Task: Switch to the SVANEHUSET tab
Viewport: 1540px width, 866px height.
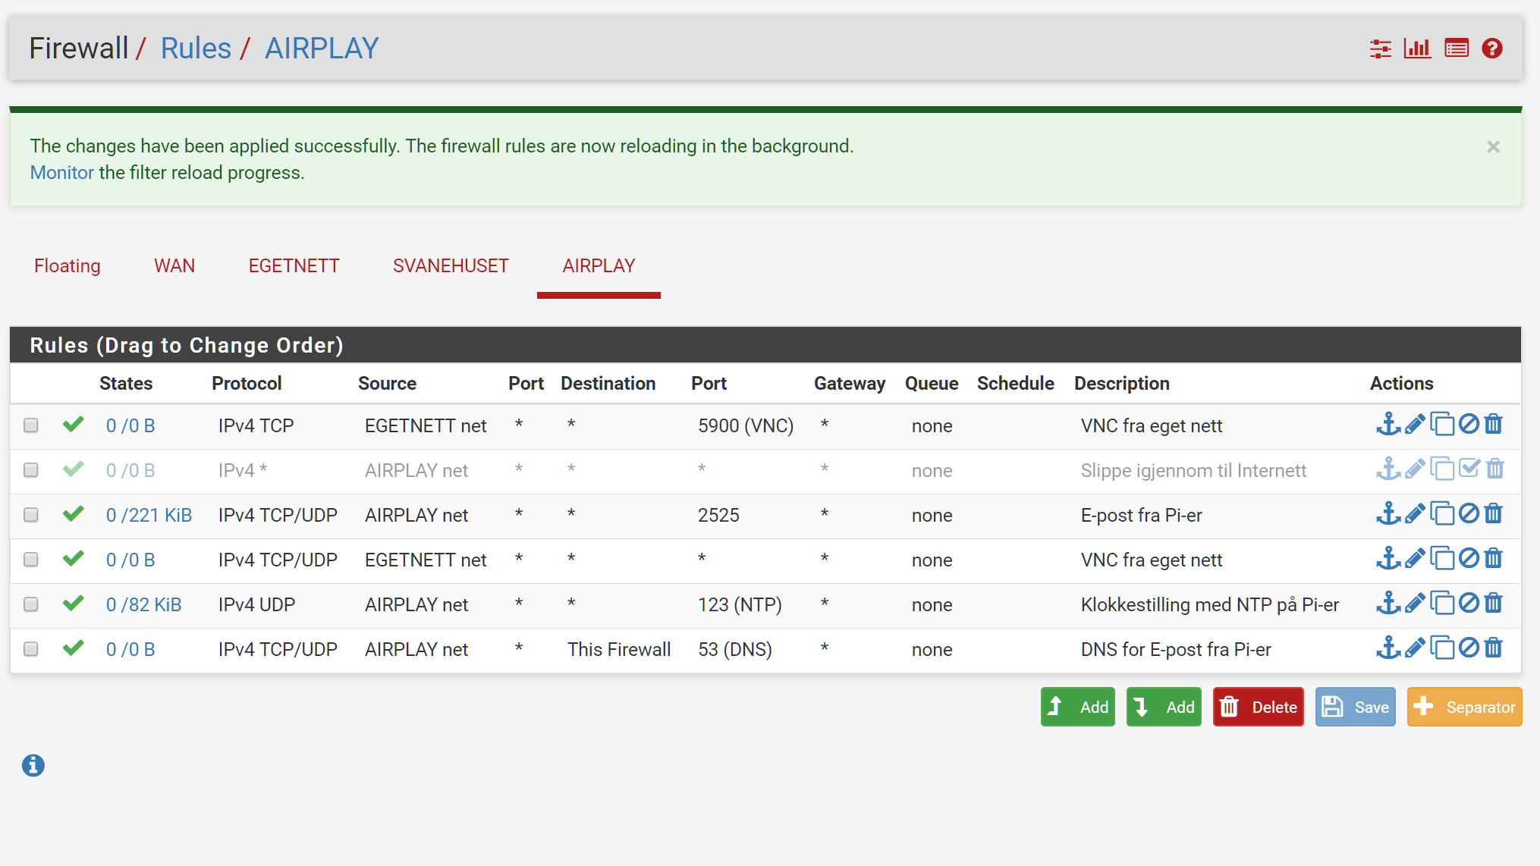Action: point(451,266)
